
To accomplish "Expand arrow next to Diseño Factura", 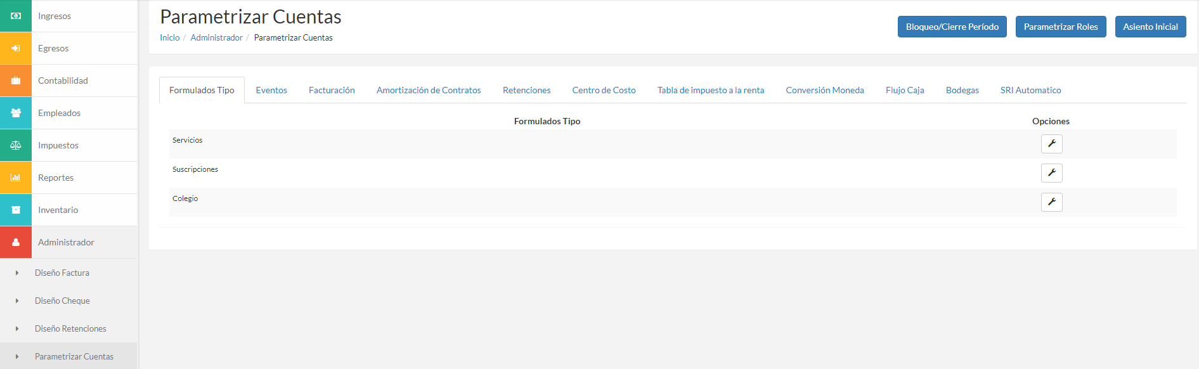I will click(x=17, y=273).
